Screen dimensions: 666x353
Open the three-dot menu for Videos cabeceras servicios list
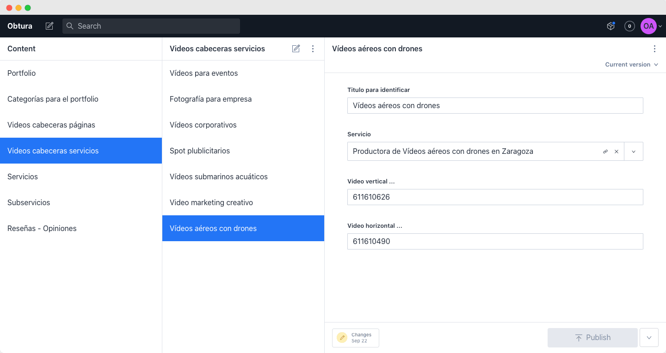pos(313,49)
